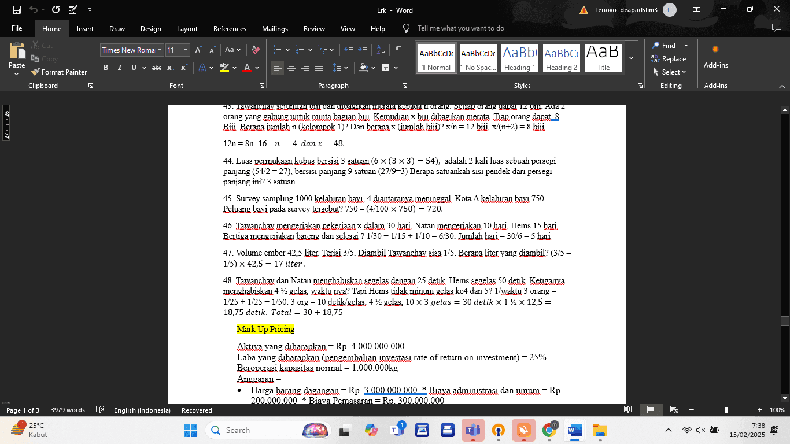Click the 3979 words count in status bar
Screen dimensions: 790x444
click(68, 410)
